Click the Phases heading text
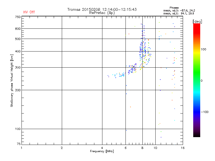The width and height of the screenshot is (215, 161). click(174, 8)
